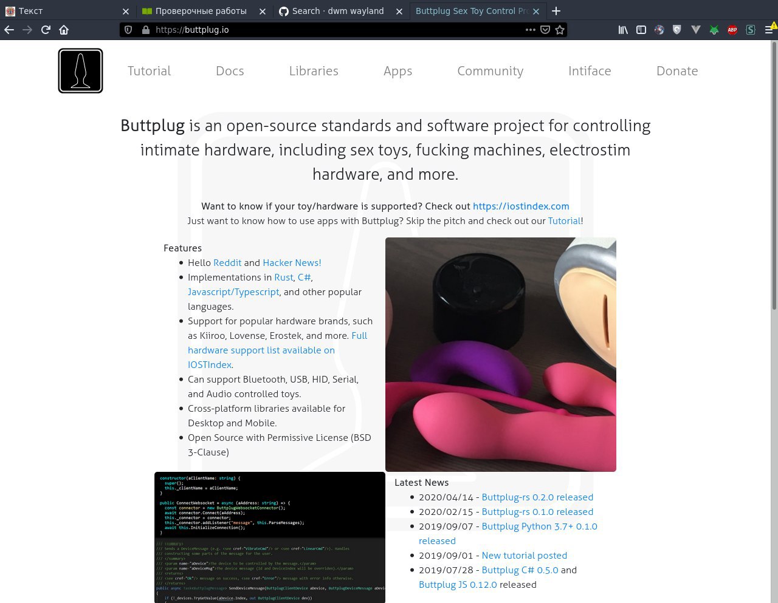Reload the current page

[46, 30]
